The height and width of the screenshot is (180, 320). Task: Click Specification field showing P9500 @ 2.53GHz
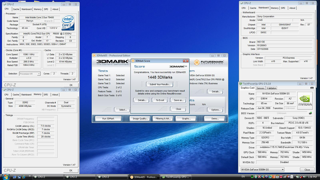coord(47,34)
